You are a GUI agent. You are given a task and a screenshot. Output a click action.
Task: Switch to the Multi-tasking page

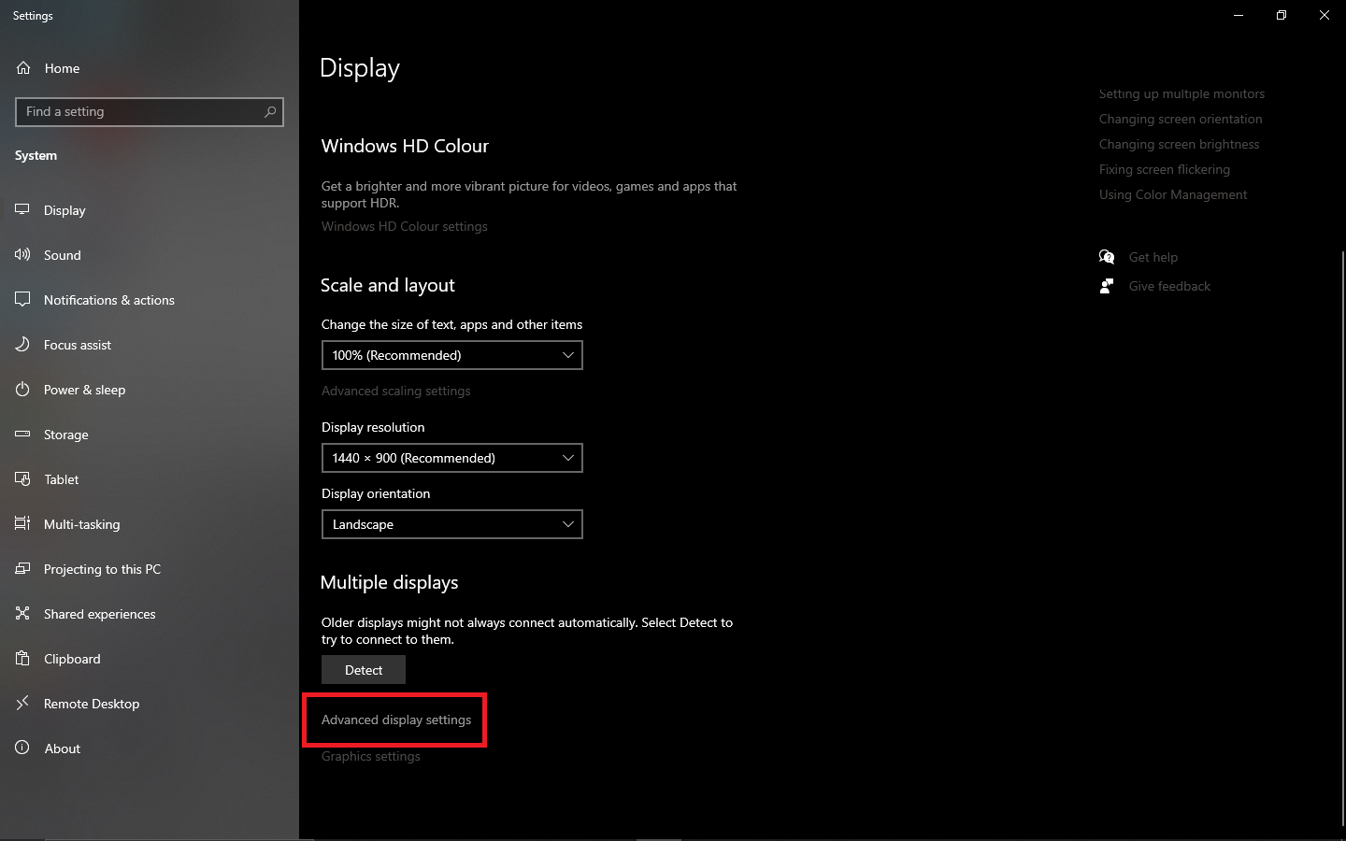81,524
